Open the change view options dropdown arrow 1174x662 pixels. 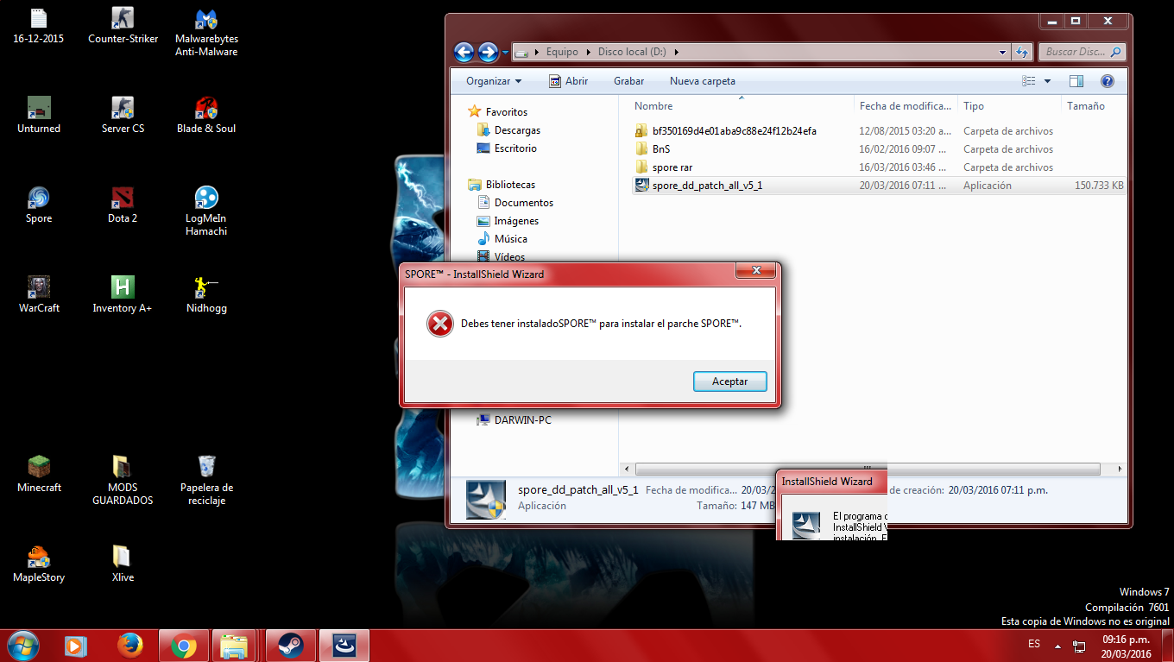pyautogui.click(x=1047, y=81)
